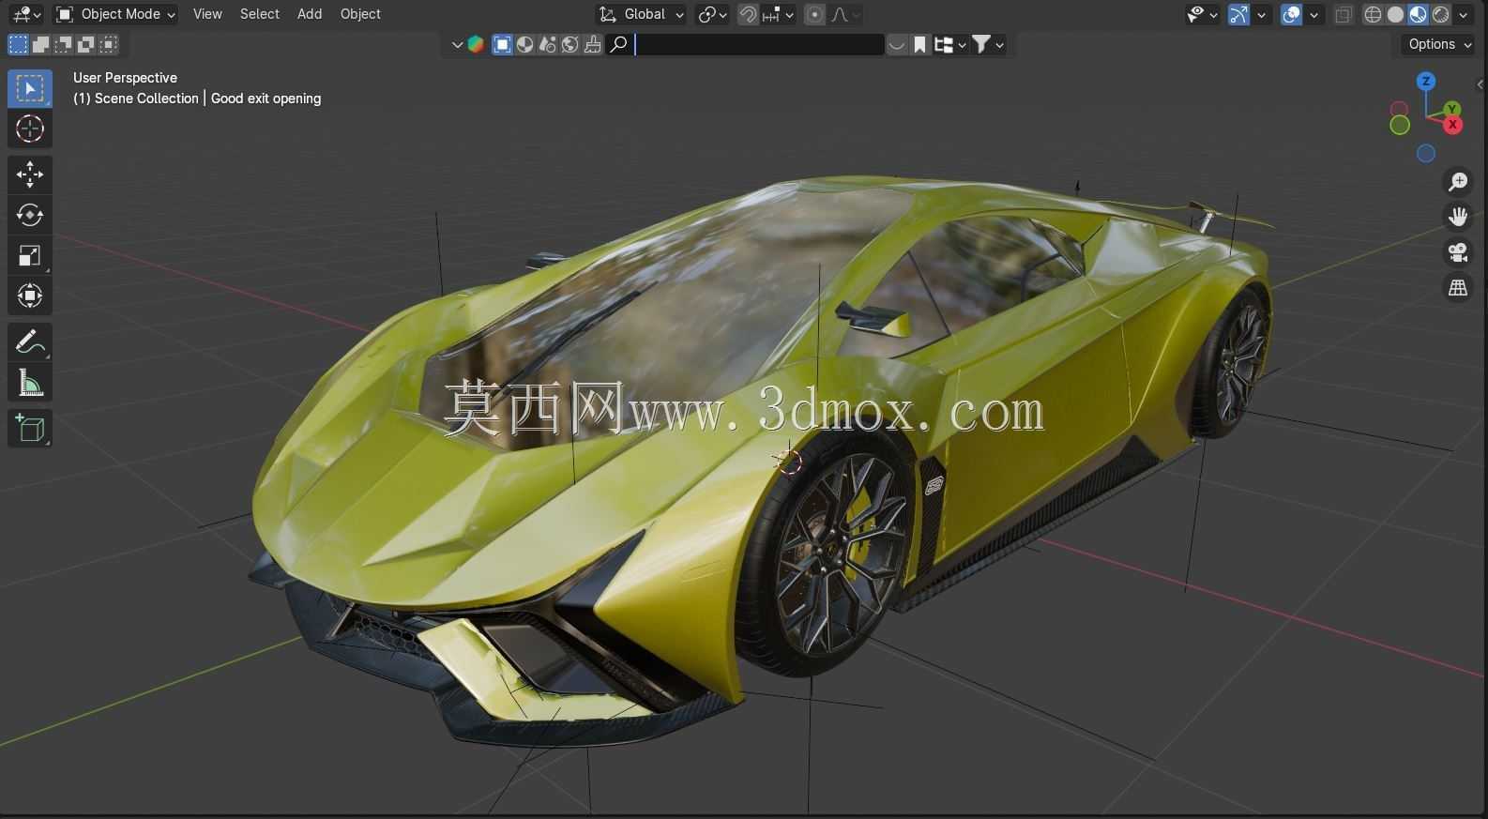Image resolution: width=1488 pixels, height=819 pixels.
Task: Open the transform pivot point dropdown
Action: 713,14
